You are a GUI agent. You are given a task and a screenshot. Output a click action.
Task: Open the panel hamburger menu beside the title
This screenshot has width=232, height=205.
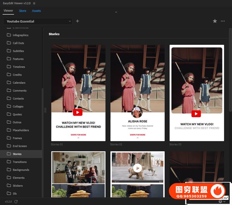tap(34, 3)
